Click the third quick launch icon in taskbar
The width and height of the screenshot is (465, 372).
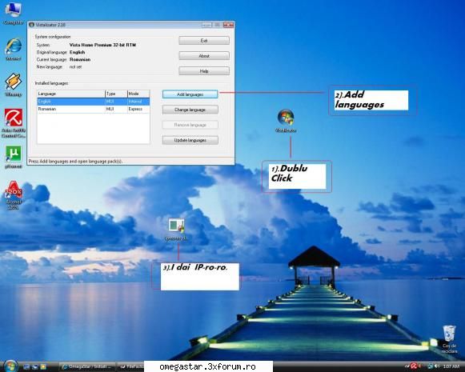43,366
